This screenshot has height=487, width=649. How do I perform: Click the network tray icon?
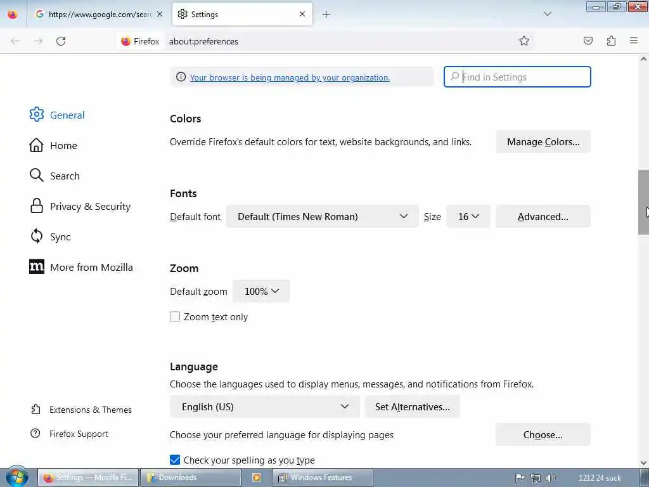coord(536,478)
